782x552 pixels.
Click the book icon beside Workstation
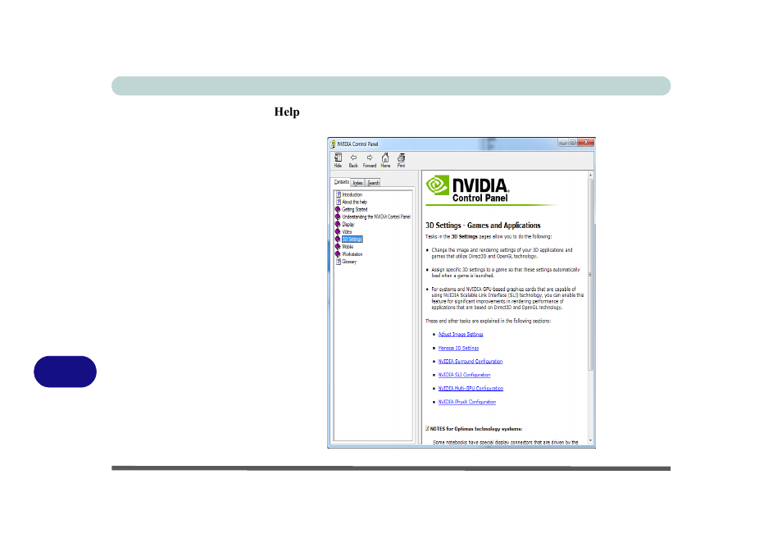click(338, 254)
